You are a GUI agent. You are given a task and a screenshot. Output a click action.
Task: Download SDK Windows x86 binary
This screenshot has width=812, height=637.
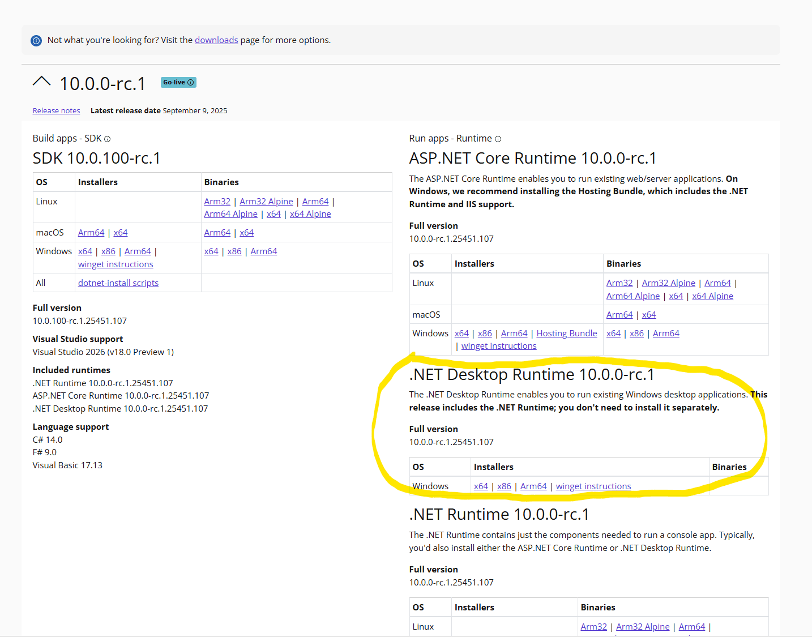coord(234,251)
